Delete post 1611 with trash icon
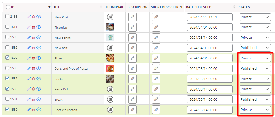The image size is (275, 117). 34,27
